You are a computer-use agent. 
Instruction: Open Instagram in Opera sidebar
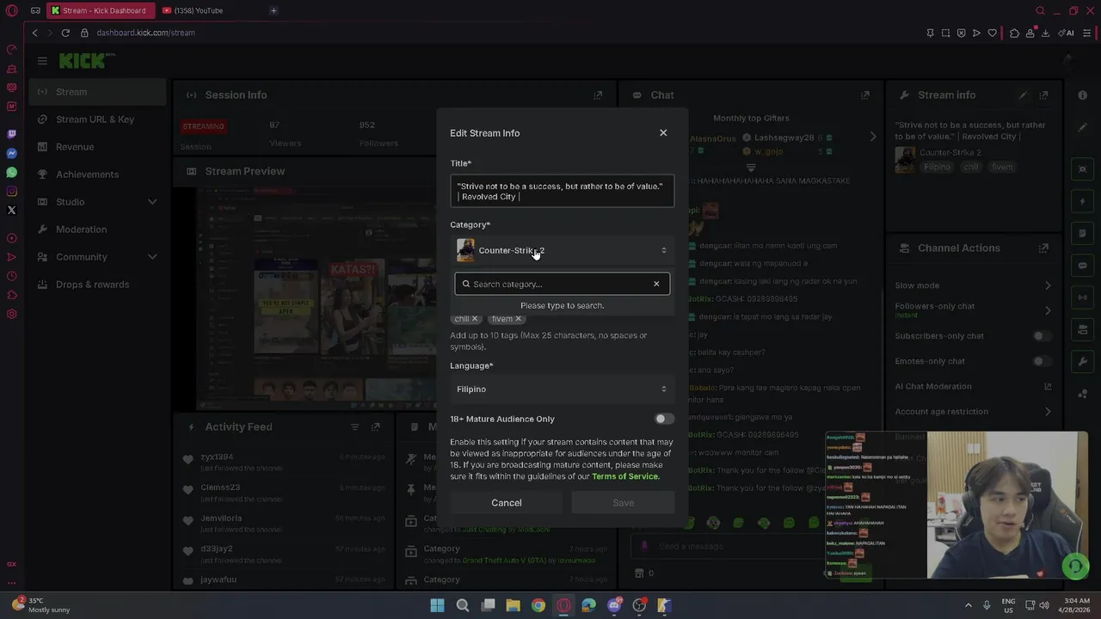click(x=11, y=191)
